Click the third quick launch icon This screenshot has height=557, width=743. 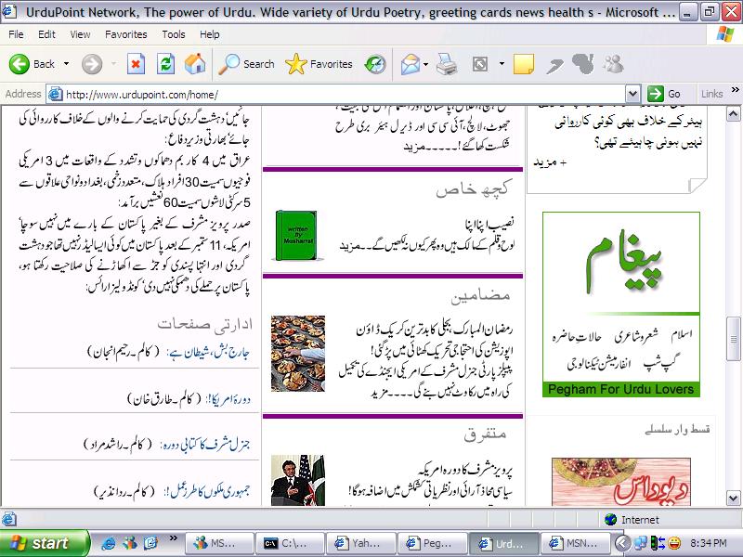(150, 542)
